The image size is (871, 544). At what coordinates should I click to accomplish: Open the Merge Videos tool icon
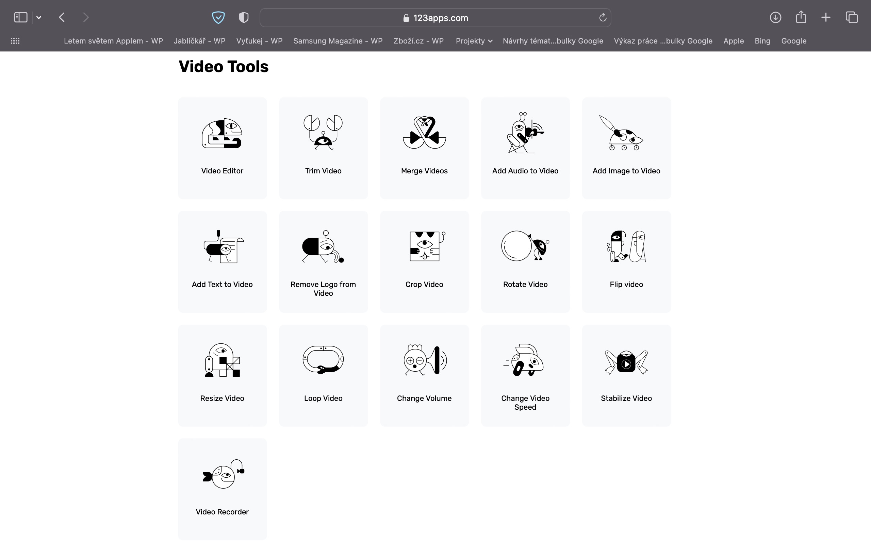424,132
